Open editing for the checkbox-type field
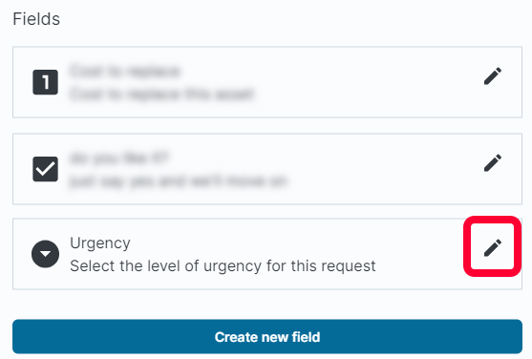Viewport: 532px width, 359px height. [493, 163]
